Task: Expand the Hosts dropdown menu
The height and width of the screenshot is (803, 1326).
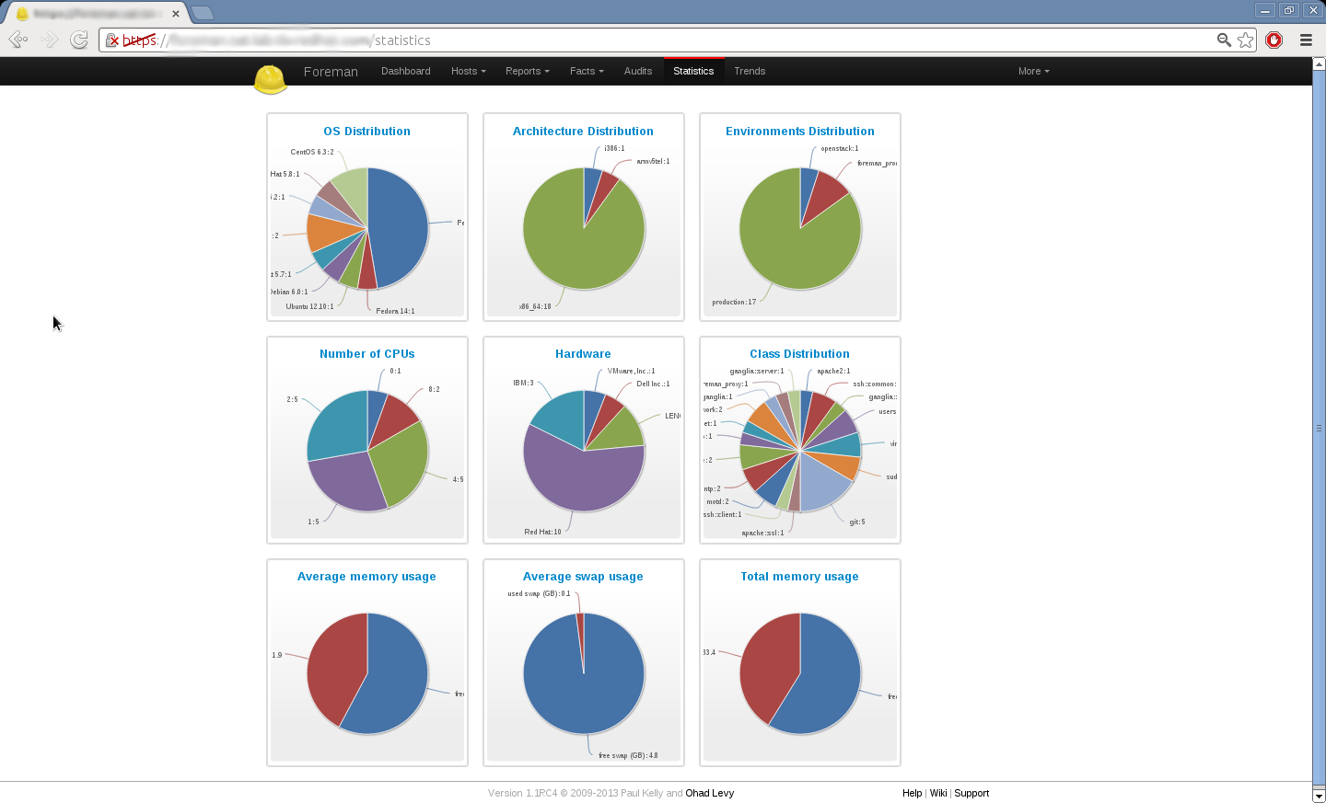Action: [468, 71]
